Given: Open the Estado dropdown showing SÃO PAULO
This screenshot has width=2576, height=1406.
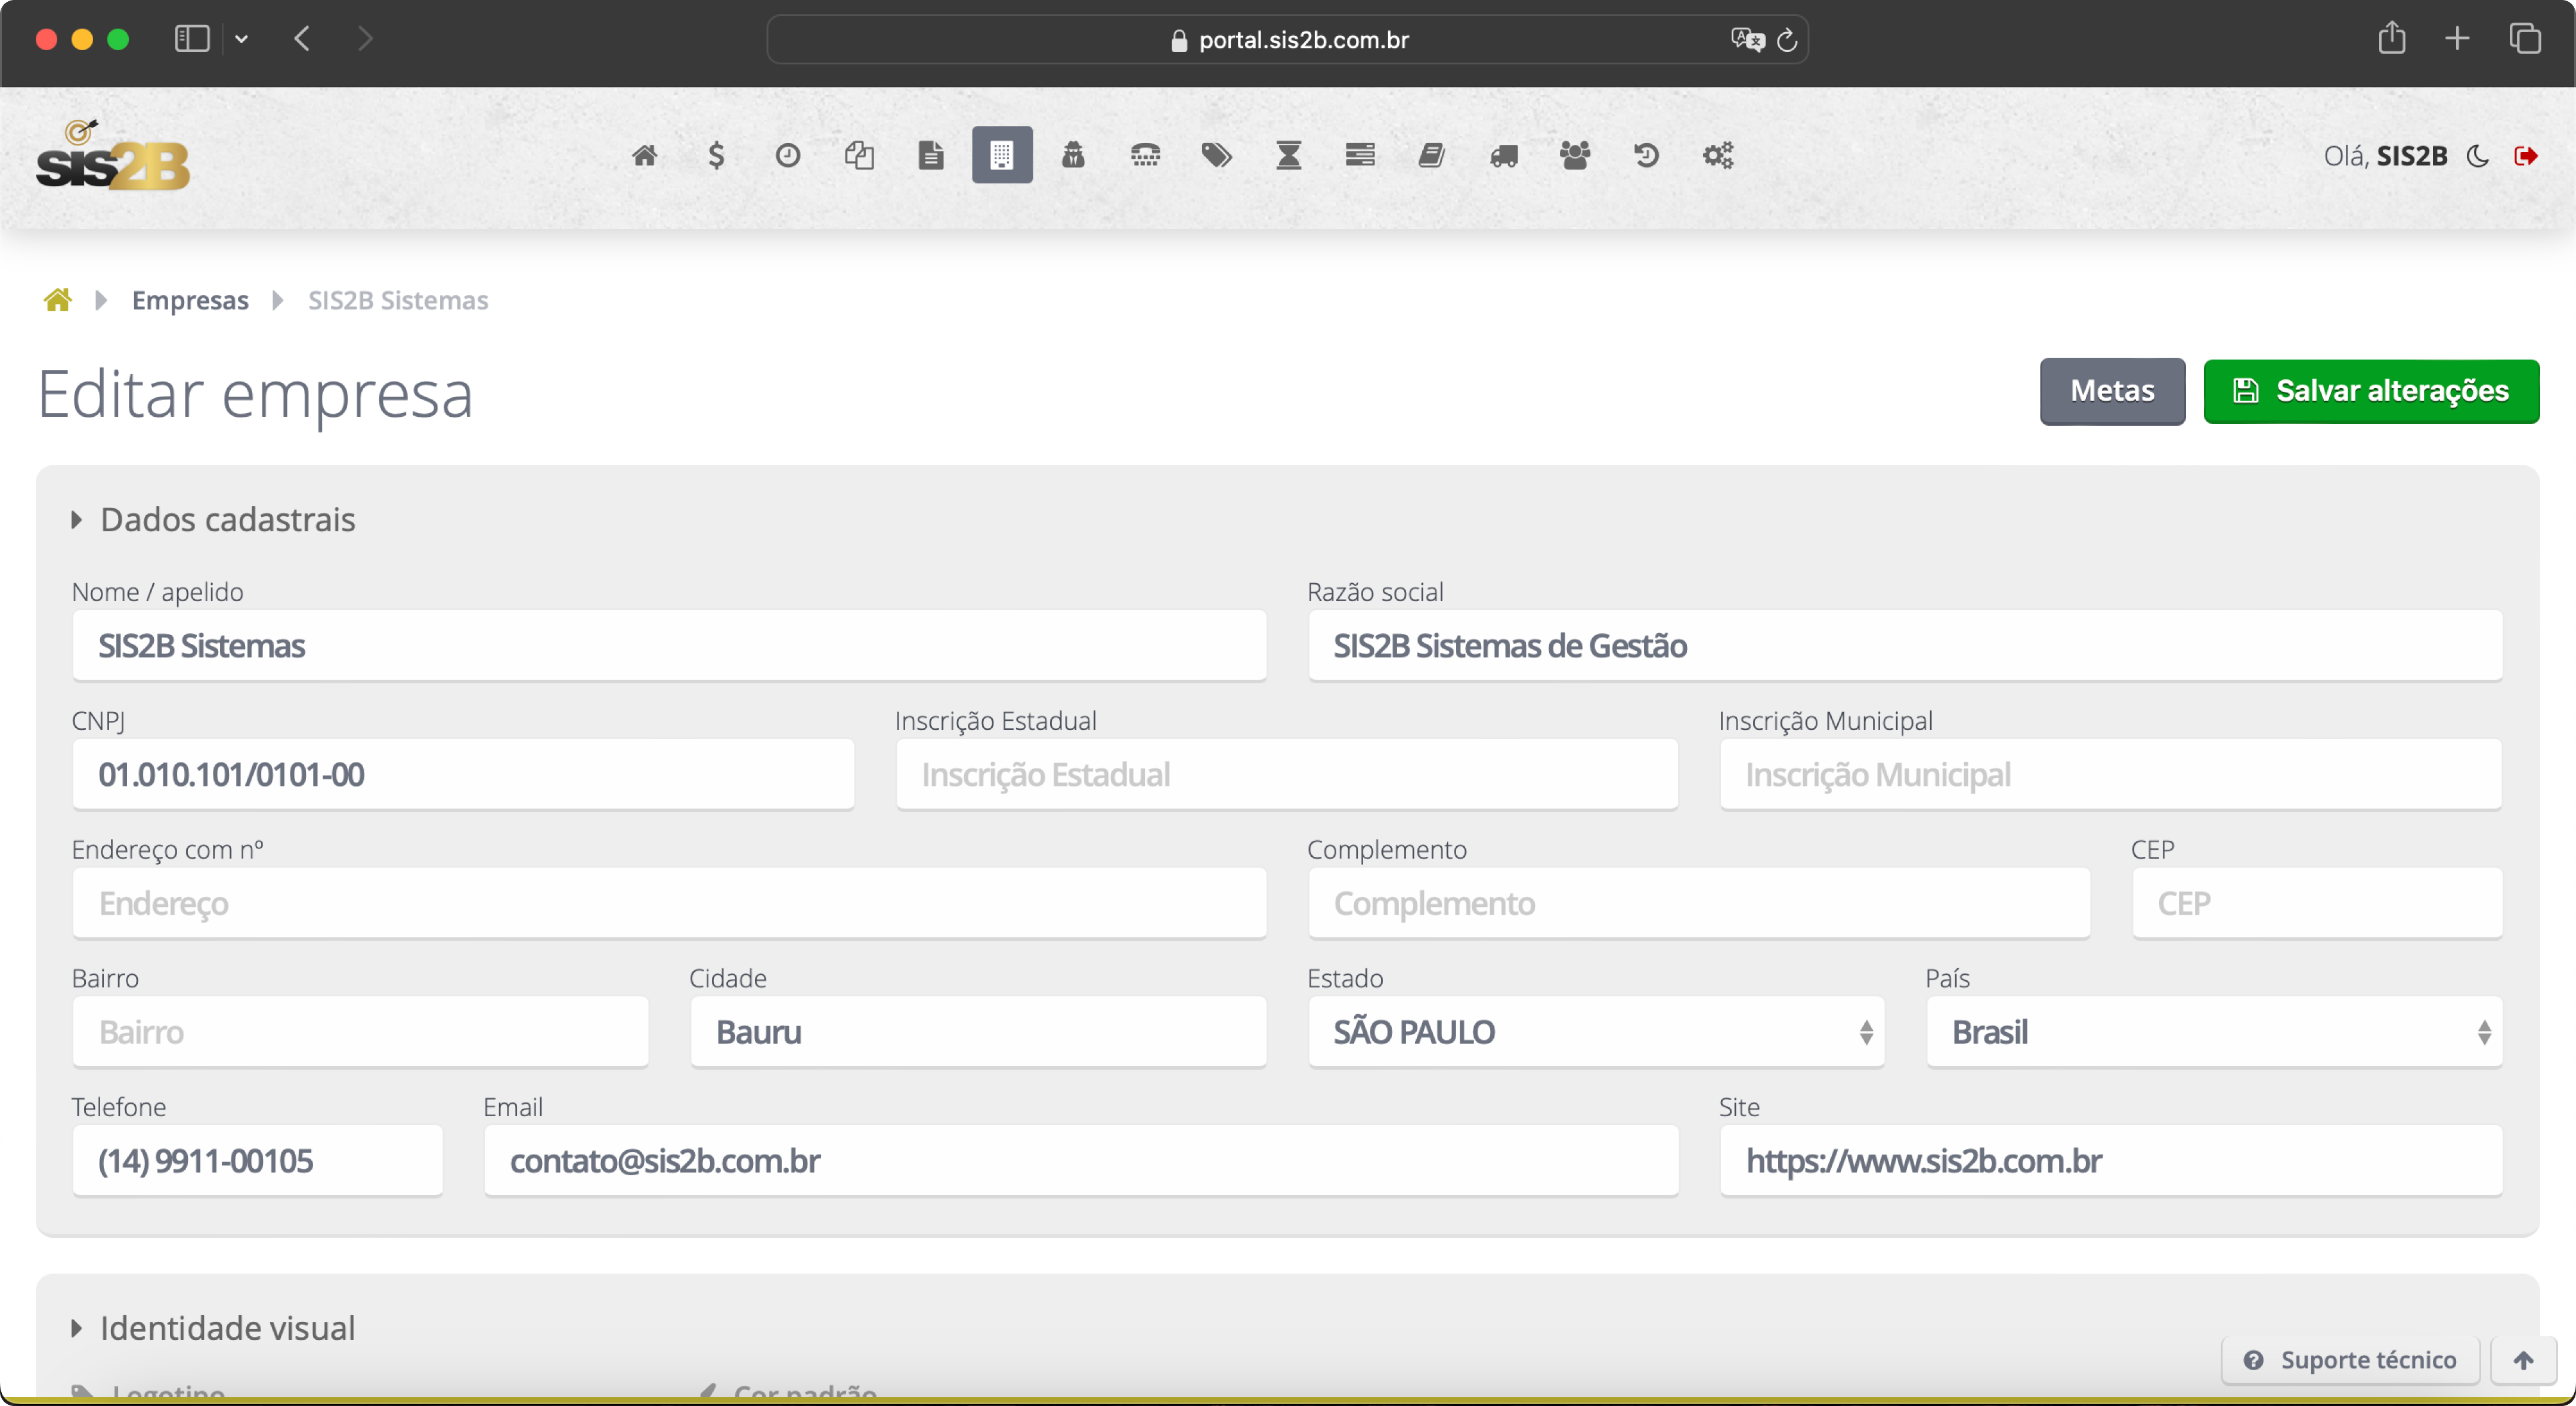Looking at the screenshot, I should click(1596, 1031).
